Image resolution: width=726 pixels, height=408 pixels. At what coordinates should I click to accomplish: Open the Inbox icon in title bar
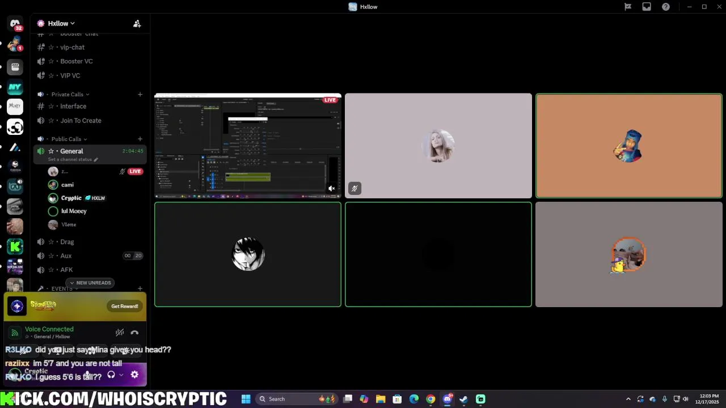[x=647, y=7]
